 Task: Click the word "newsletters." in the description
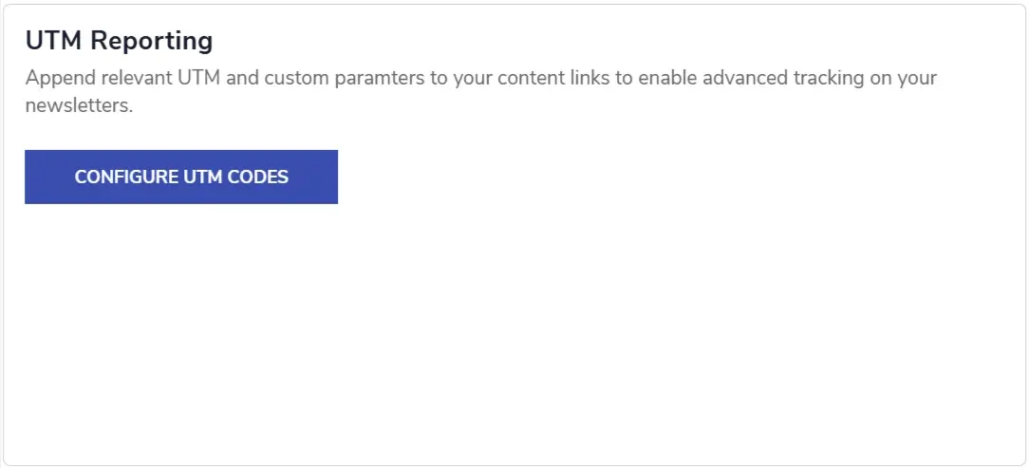click(x=79, y=105)
